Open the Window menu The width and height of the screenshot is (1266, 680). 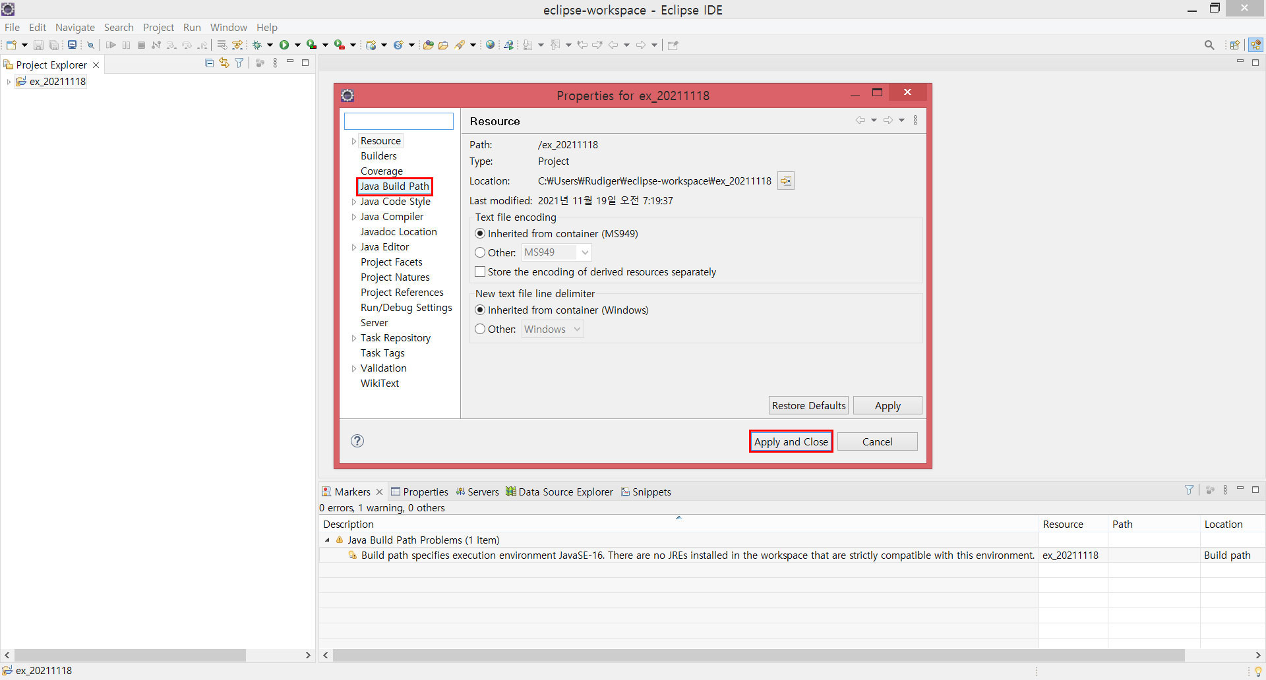228,27
